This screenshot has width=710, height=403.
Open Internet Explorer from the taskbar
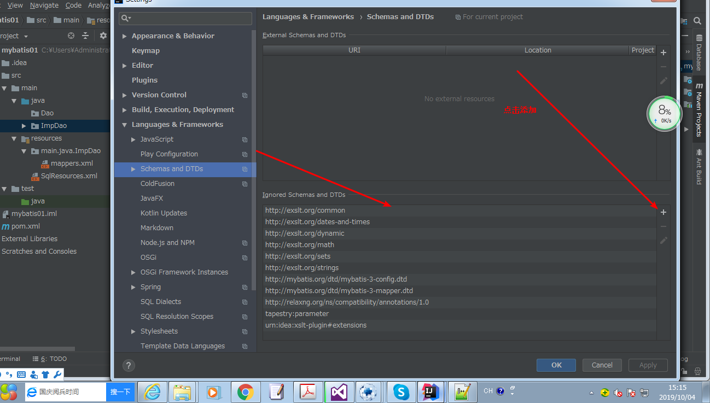(152, 392)
